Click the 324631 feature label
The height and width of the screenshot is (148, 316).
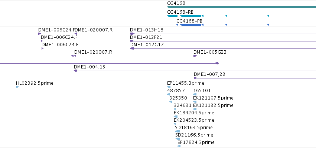[x=183, y=105]
